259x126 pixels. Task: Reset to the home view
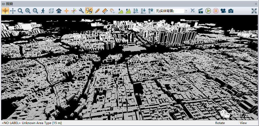(x=59, y=11)
